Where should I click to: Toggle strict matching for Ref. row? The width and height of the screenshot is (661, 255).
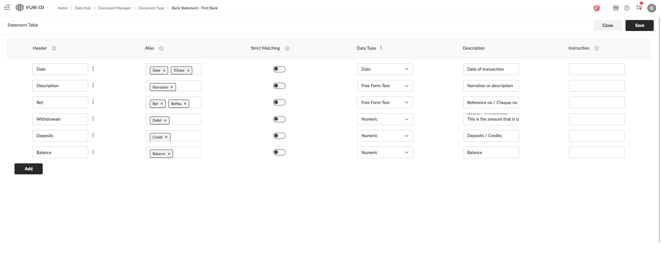[x=279, y=102]
